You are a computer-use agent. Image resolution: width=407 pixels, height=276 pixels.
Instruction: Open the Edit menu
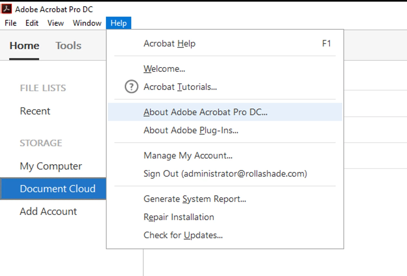click(x=32, y=23)
